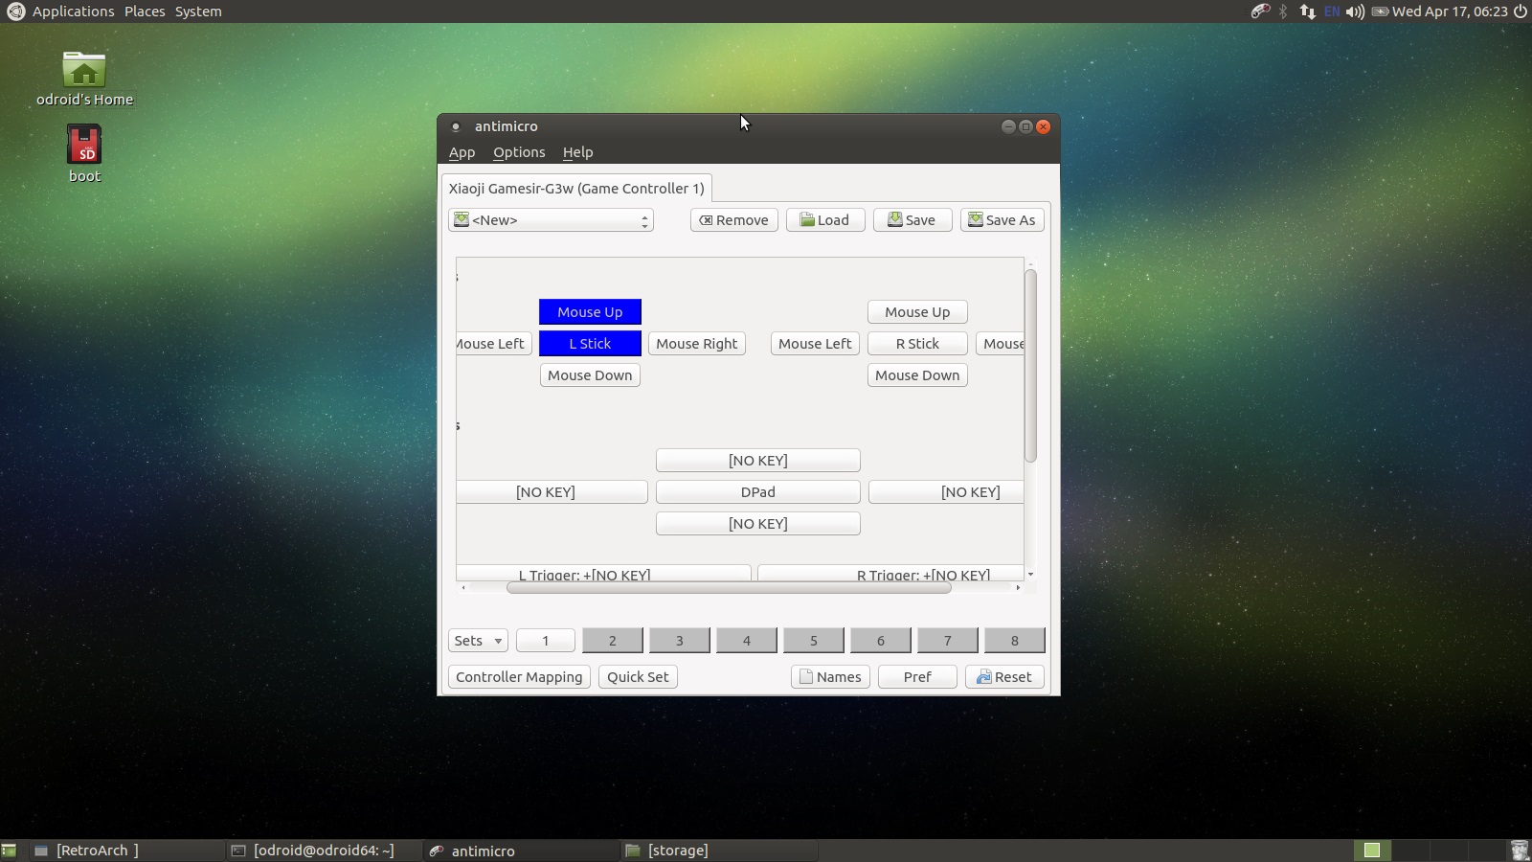1532x862 pixels.
Task: Select the Xiaoji Gamesir-G3w controller tab
Action: tap(576, 189)
